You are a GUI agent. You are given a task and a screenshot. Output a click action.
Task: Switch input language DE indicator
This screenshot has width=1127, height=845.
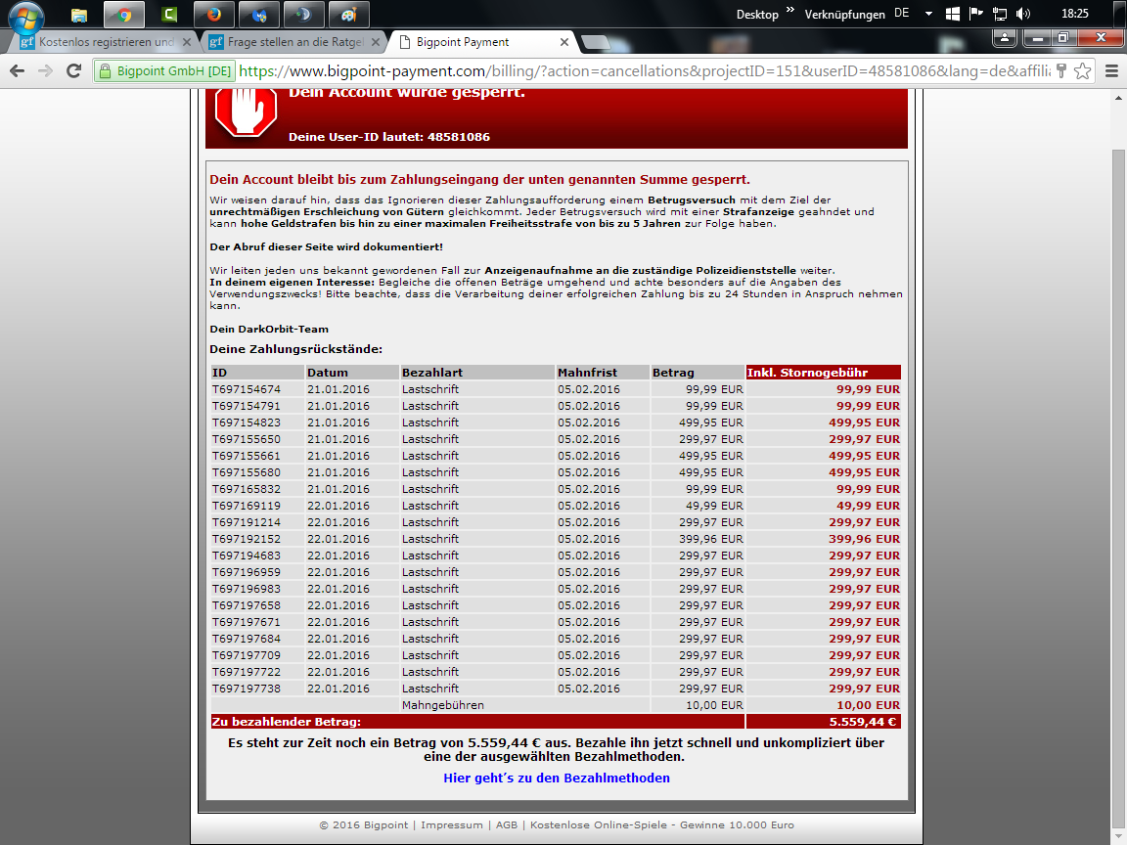(901, 13)
